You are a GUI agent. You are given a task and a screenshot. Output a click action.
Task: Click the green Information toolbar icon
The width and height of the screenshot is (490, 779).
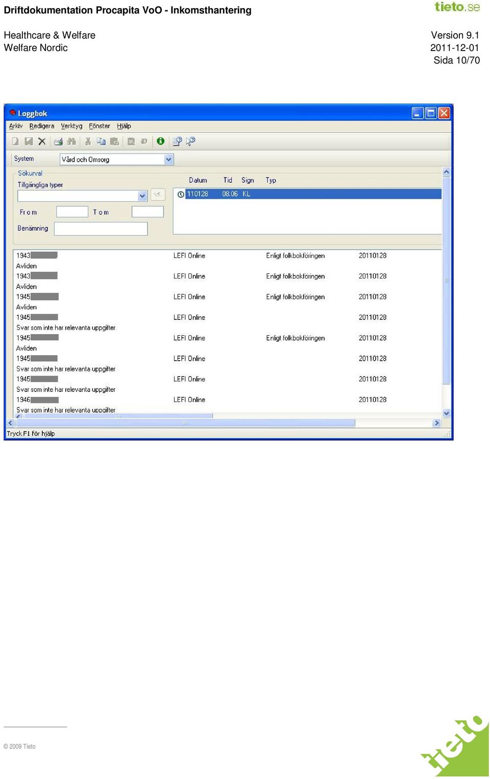point(161,141)
